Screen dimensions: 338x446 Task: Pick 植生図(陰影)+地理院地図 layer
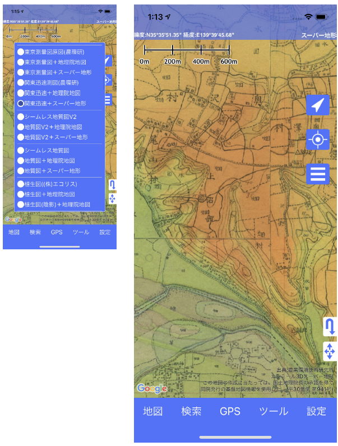(x=21, y=205)
